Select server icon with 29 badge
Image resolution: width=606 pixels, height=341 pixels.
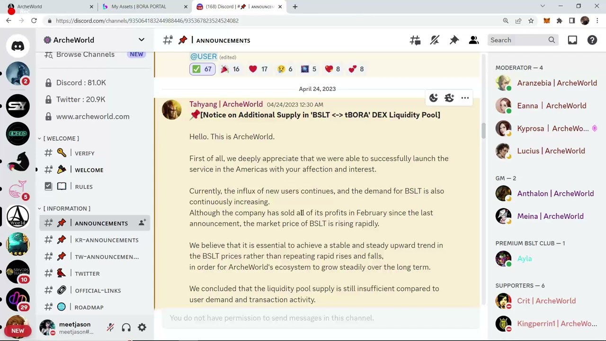pos(18,300)
